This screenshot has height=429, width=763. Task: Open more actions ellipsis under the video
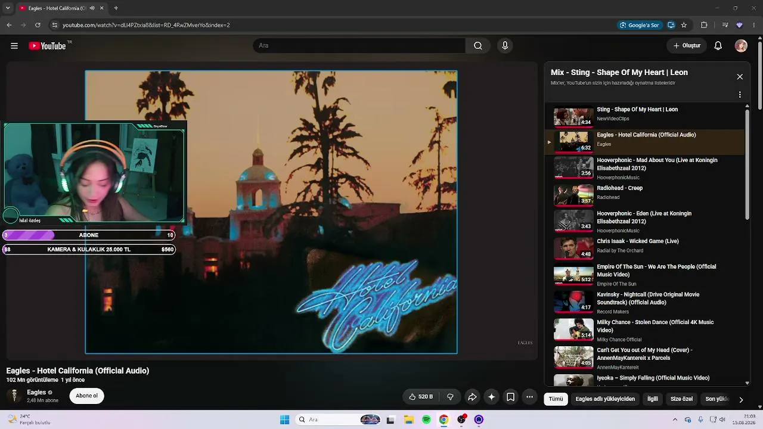pyautogui.click(x=529, y=397)
